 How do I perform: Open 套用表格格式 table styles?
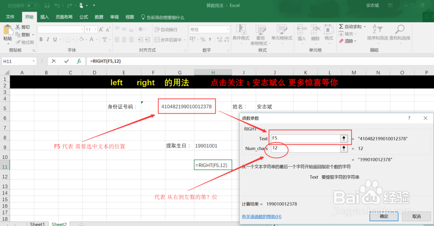(260, 35)
